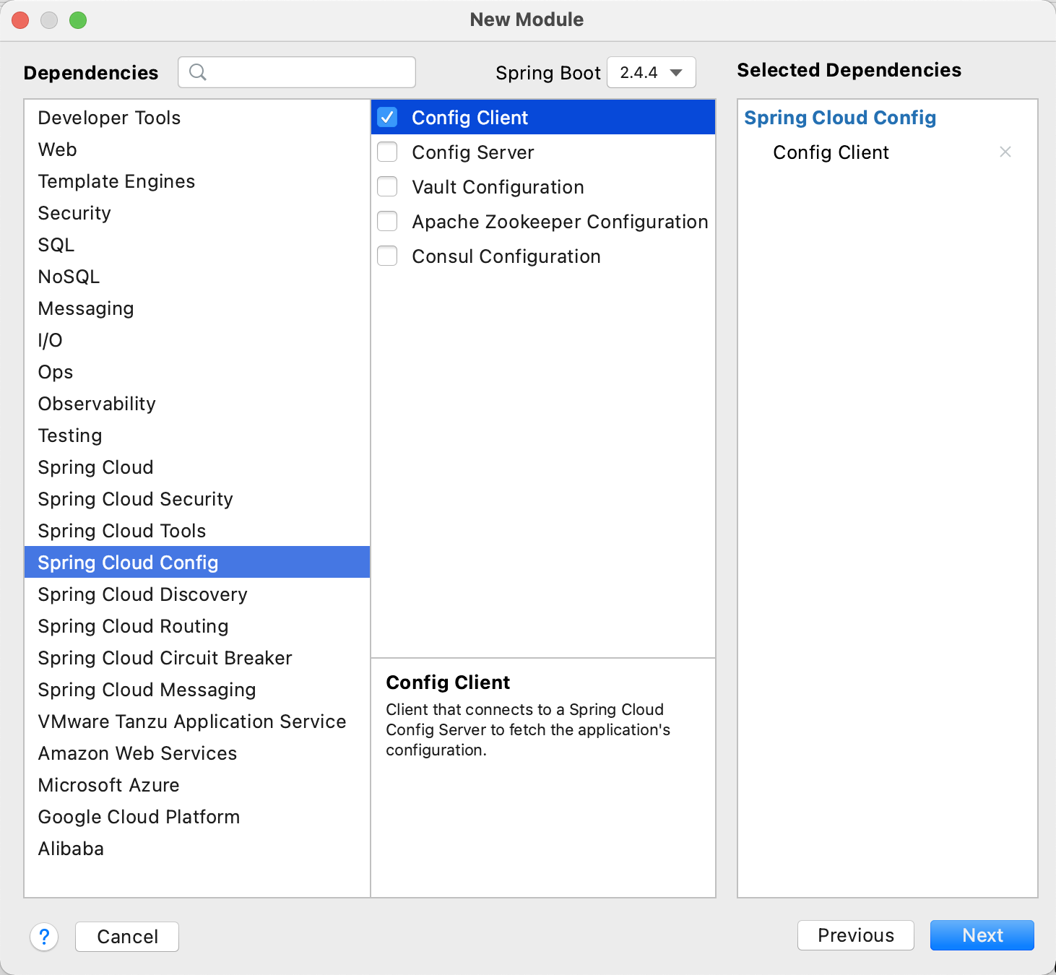Remove Config Client from selected dependencies
The height and width of the screenshot is (975, 1056).
pos(1005,152)
